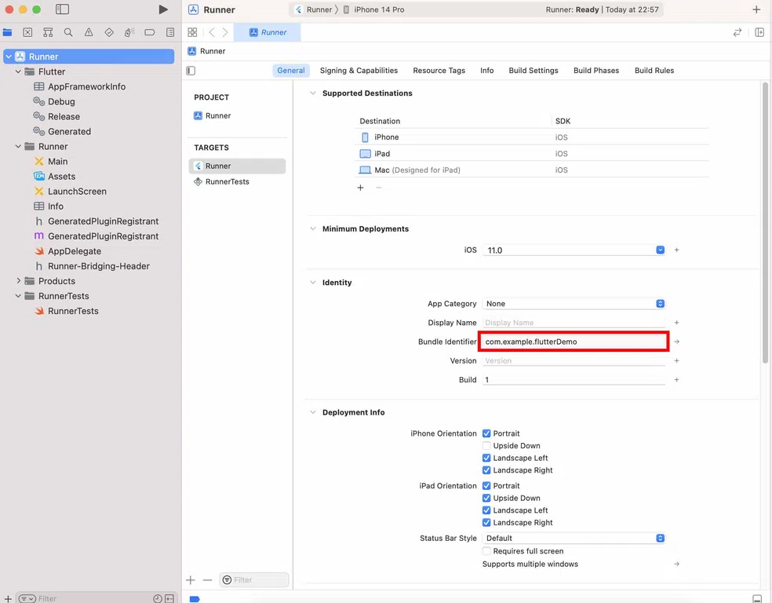772x603 pixels.
Task: Uncheck iPad Orientation Landscape Right
Action: click(486, 523)
